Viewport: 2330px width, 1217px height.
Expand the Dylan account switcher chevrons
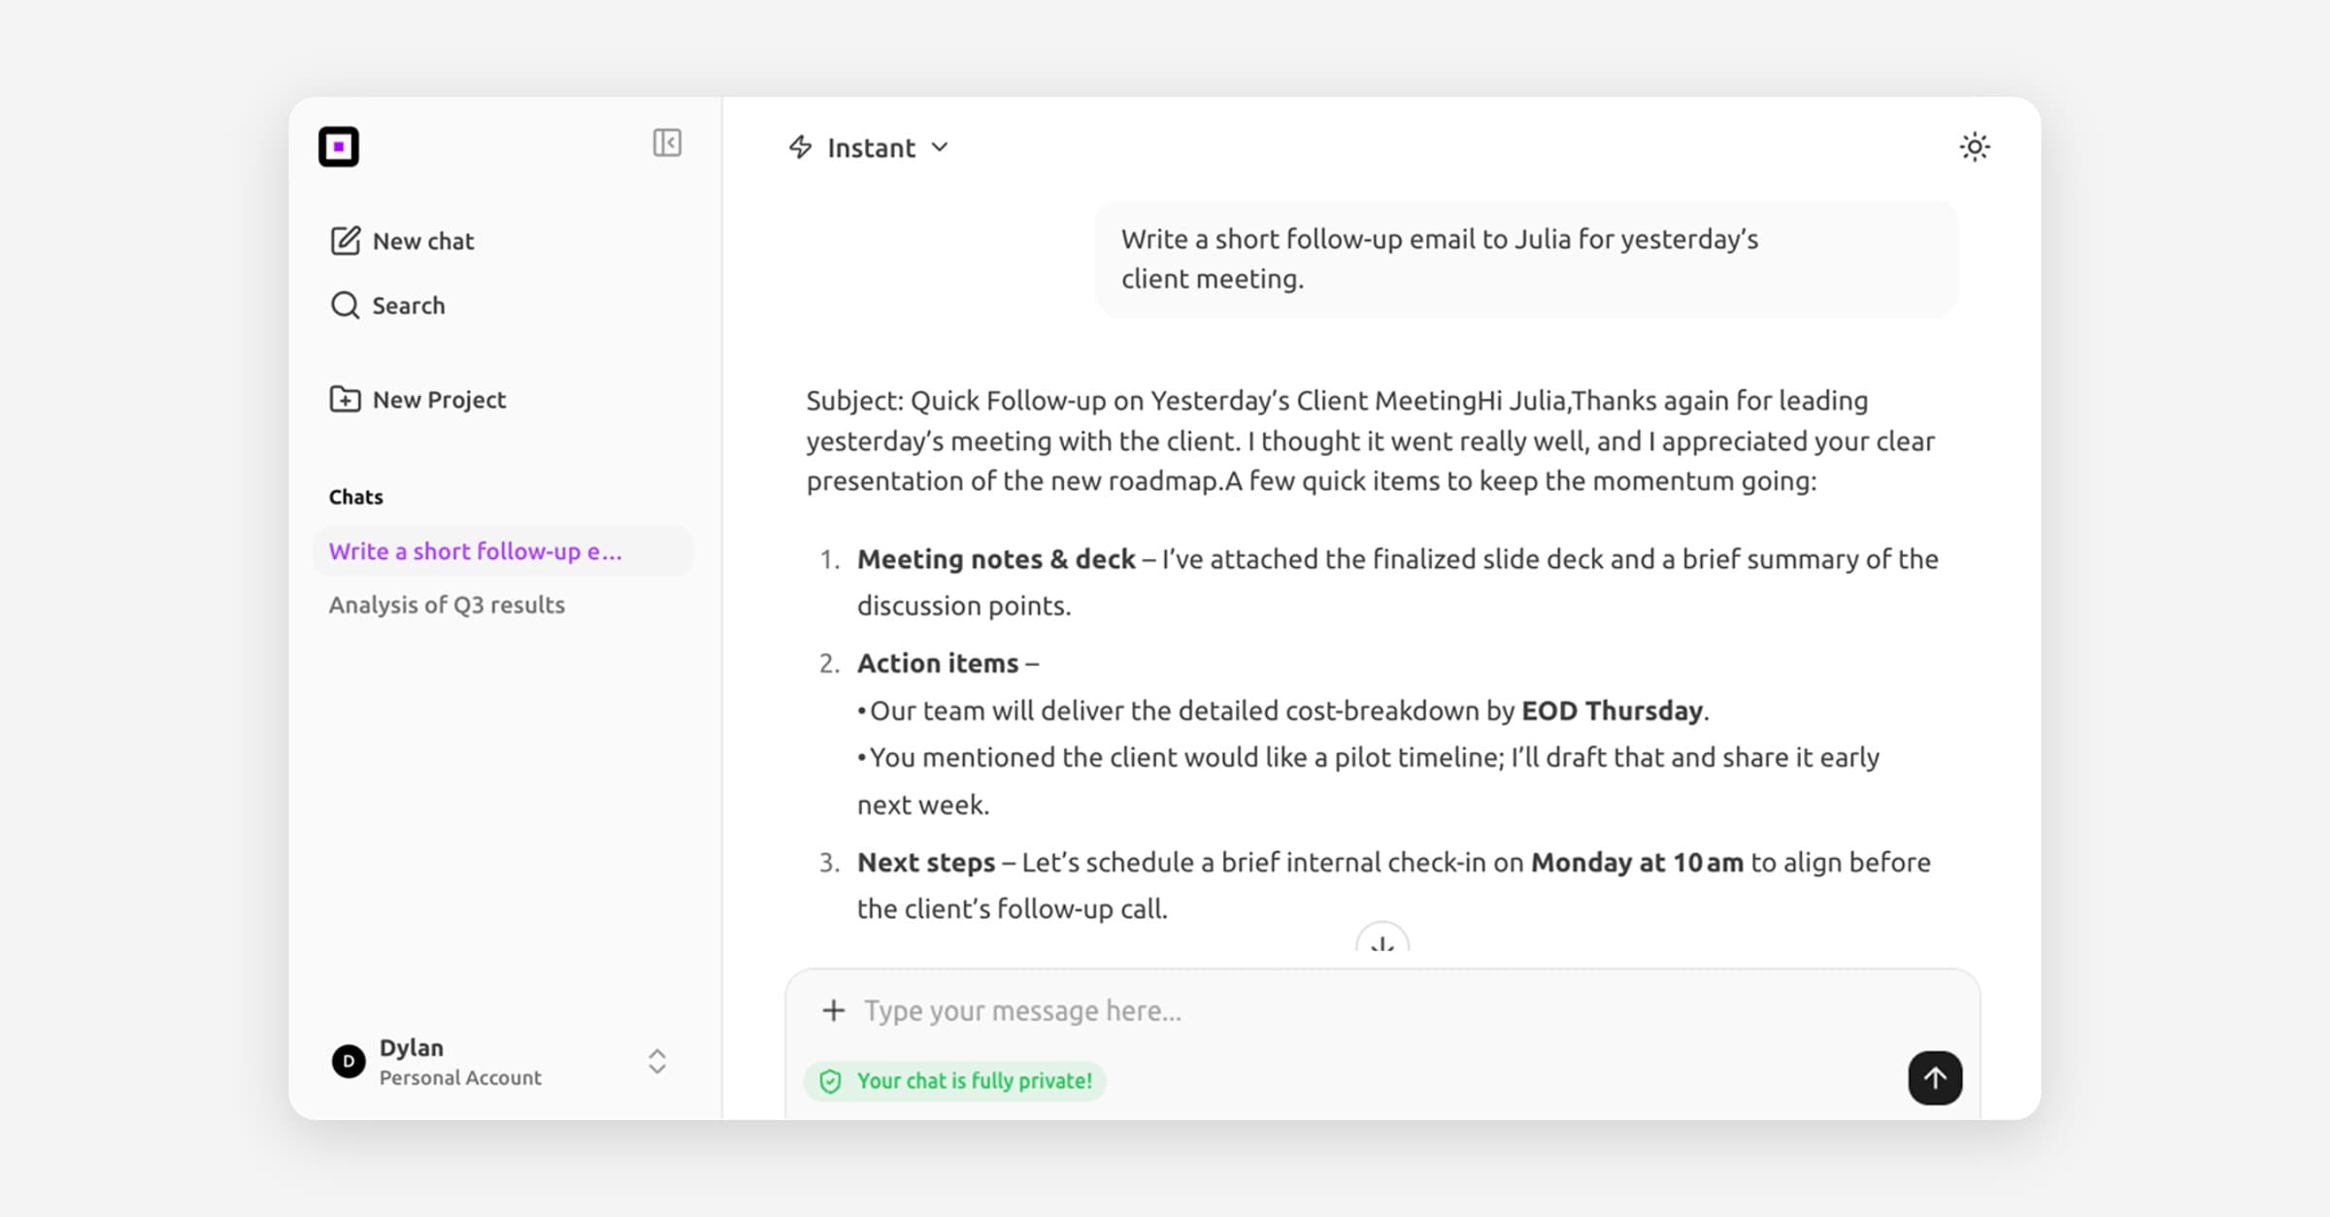pyautogui.click(x=657, y=1061)
